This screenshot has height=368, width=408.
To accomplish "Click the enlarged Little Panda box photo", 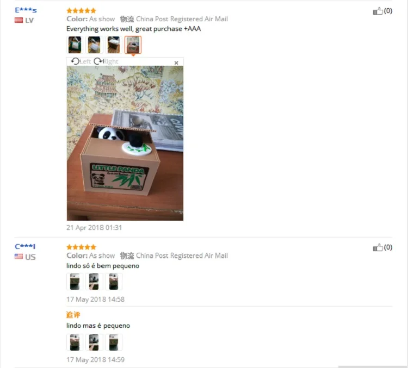I will pyautogui.click(x=125, y=143).
